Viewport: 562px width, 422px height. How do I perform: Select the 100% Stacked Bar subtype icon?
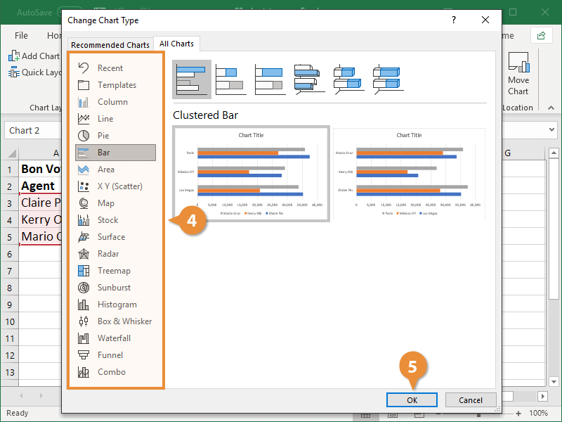coord(270,79)
